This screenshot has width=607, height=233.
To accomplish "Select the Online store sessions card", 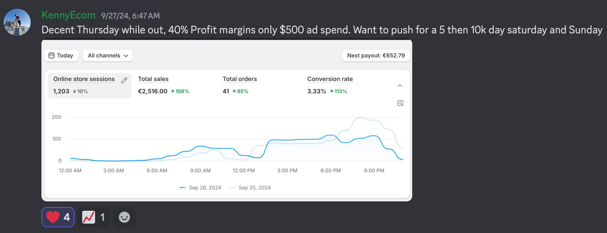I will tap(84, 86).
